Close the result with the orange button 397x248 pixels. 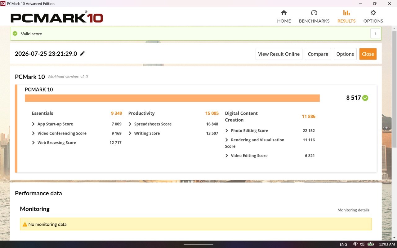click(x=368, y=54)
